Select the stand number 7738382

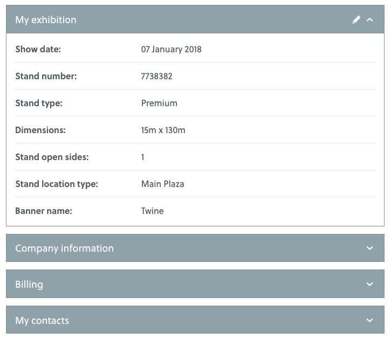(x=156, y=76)
